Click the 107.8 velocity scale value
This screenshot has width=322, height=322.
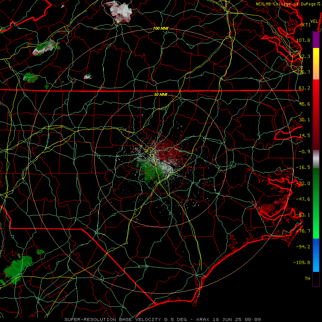pos(303,40)
